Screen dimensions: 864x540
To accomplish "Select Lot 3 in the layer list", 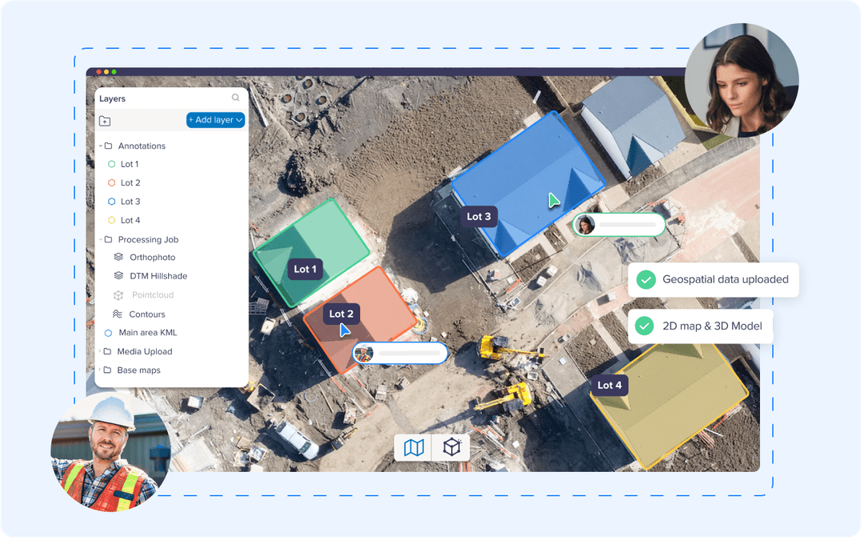I will coord(130,202).
